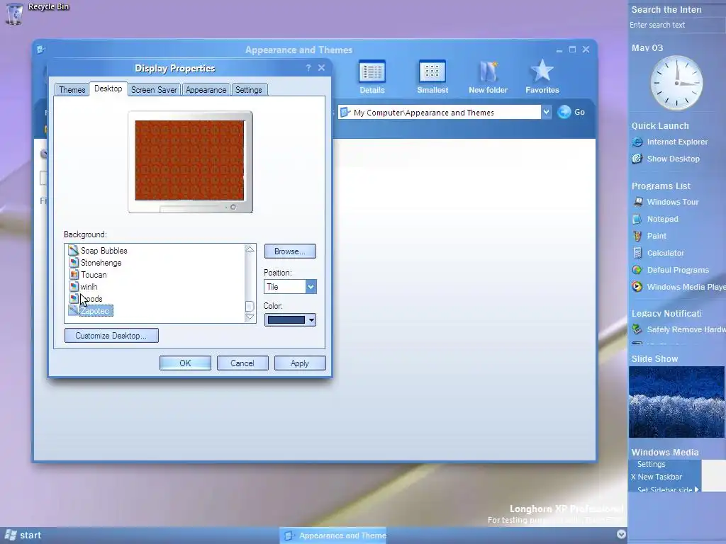Select Soap Bubbles background
Image resolution: width=726 pixels, height=544 pixels.
pos(98,251)
